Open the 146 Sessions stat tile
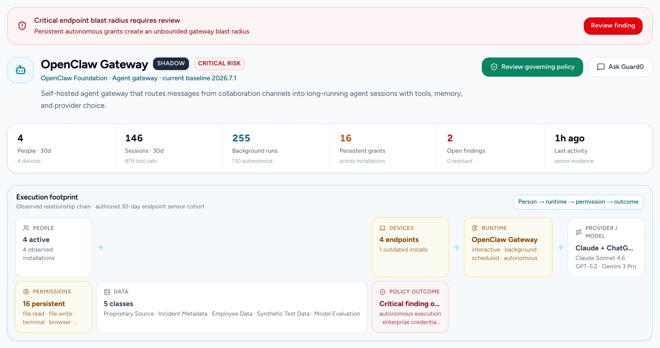The height and width of the screenshot is (348, 660). (x=169, y=148)
